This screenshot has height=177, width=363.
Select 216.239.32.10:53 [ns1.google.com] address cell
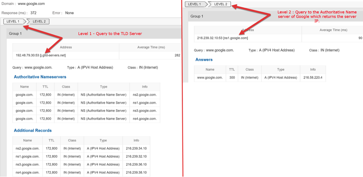point(248,38)
